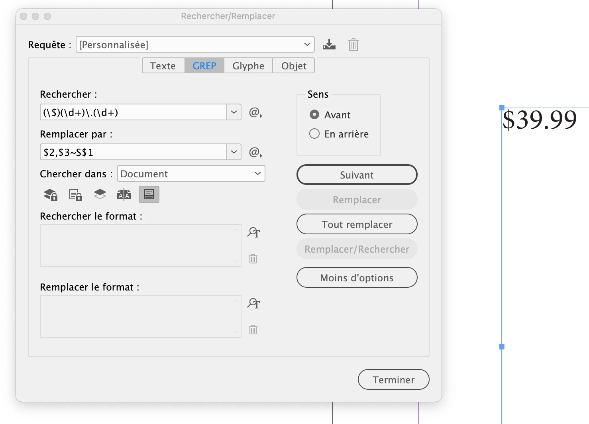
Task: Select the En arrière radio button
Action: 314,133
